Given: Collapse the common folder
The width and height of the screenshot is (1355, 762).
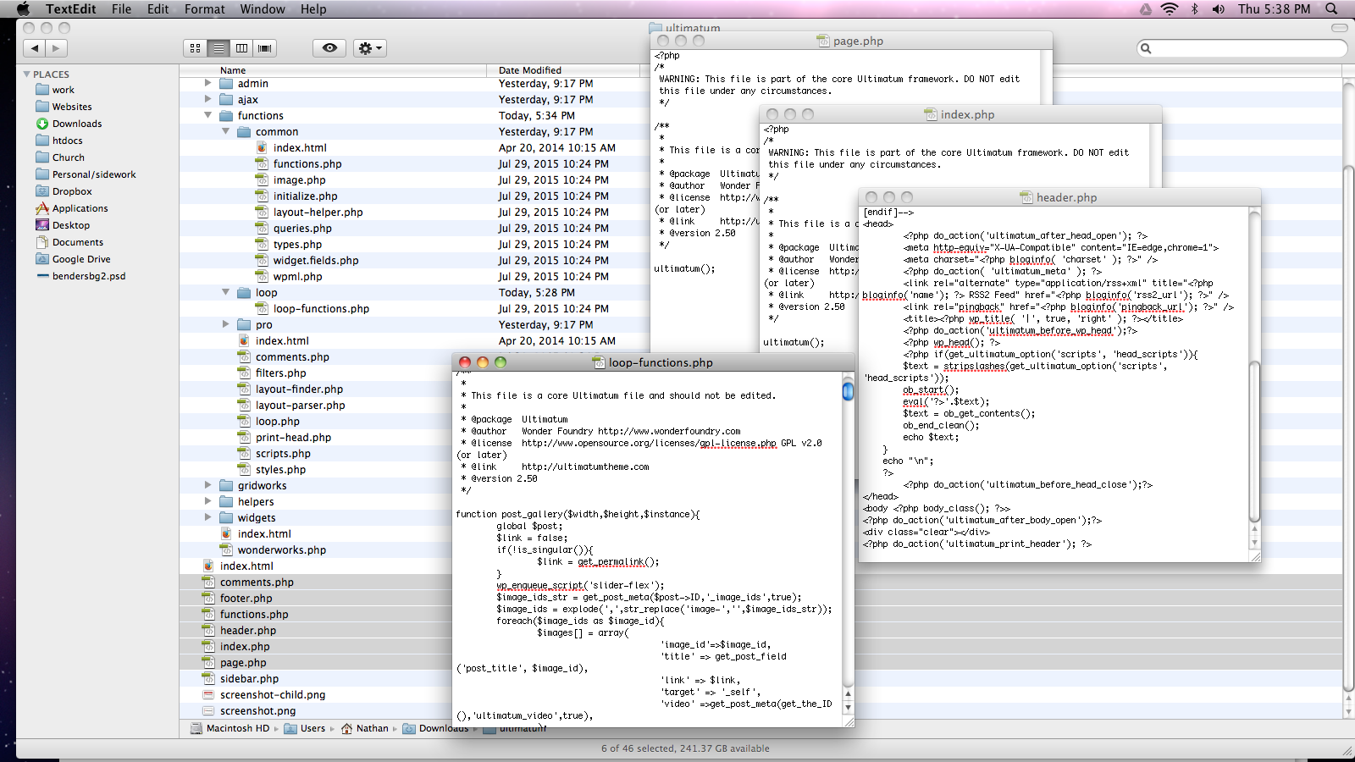Looking at the screenshot, I should (225, 131).
